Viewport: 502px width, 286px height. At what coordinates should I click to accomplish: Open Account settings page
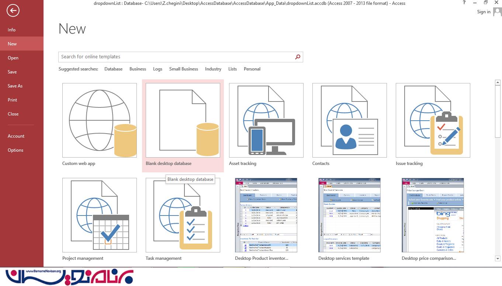point(22,136)
